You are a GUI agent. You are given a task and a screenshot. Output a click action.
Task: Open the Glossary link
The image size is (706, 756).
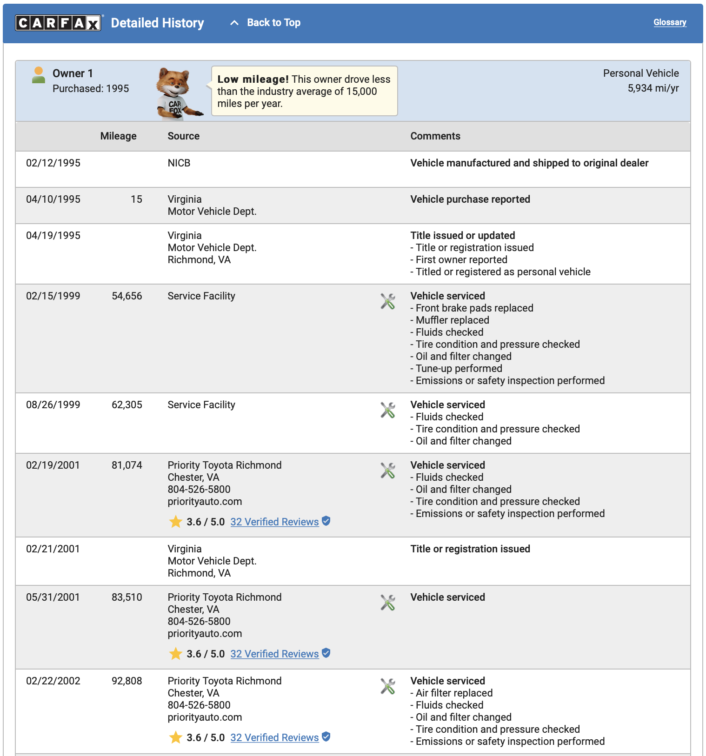(x=670, y=22)
